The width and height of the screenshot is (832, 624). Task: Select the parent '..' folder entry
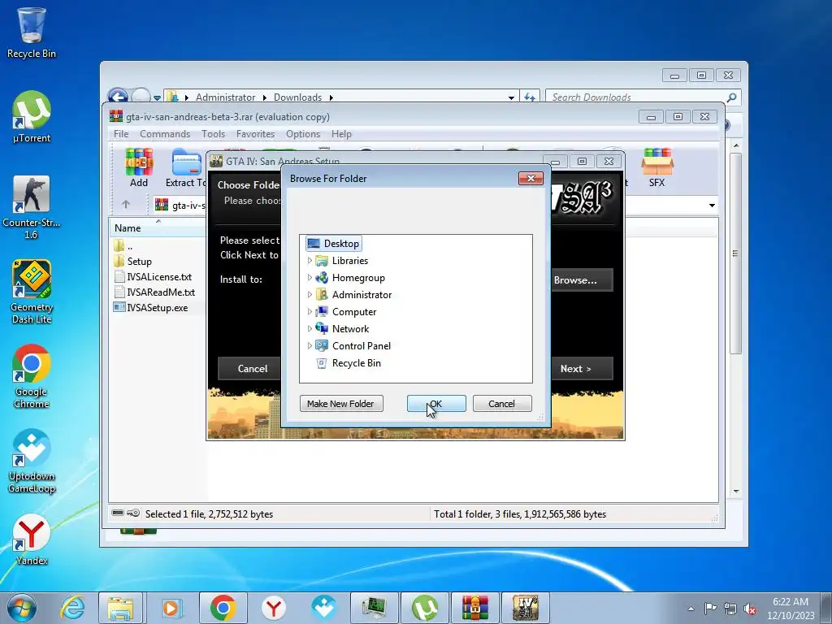[123, 246]
